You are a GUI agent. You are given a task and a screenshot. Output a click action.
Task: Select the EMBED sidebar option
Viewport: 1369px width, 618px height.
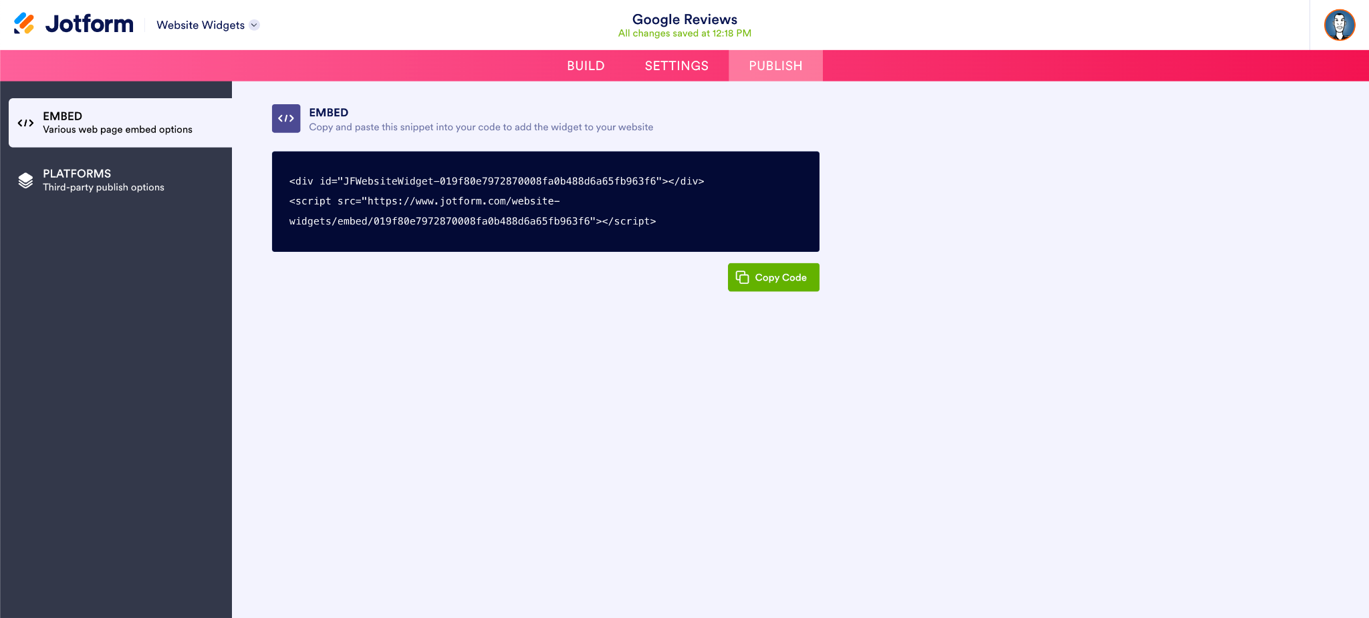click(120, 123)
